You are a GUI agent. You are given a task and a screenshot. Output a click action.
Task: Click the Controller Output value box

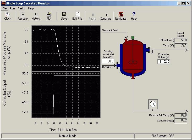pyautogui.click(x=164, y=61)
